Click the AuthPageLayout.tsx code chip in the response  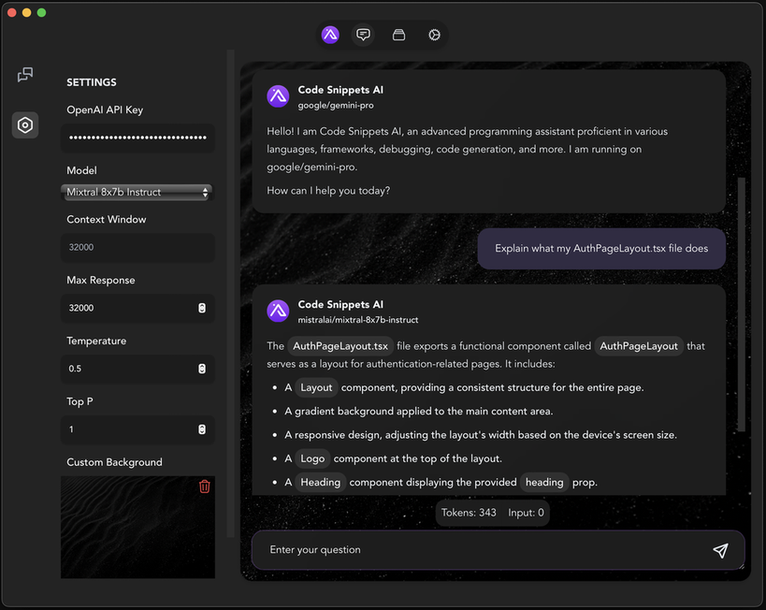(340, 345)
